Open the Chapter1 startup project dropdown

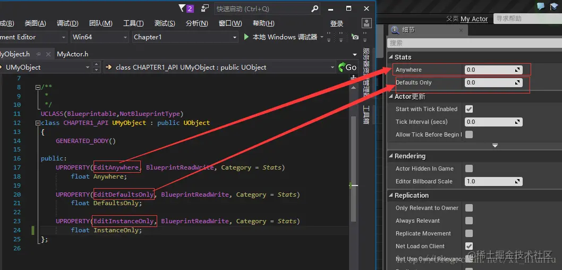pos(184,37)
